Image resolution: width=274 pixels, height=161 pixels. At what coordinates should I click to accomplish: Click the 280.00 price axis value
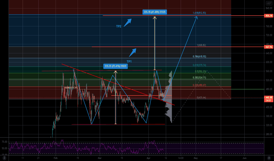[269, 134]
